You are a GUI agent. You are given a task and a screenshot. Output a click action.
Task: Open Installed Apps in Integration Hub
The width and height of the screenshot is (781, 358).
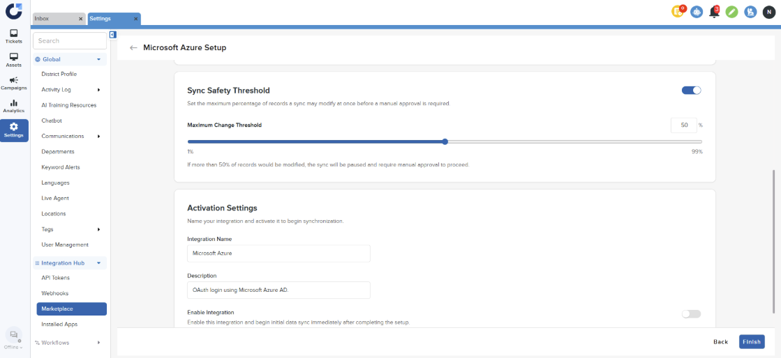pos(59,325)
